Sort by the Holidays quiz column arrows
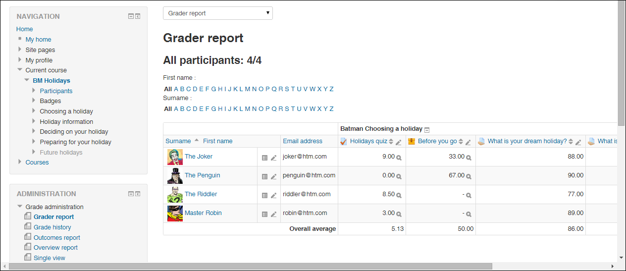This screenshot has width=626, height=271. pos(391,142)
